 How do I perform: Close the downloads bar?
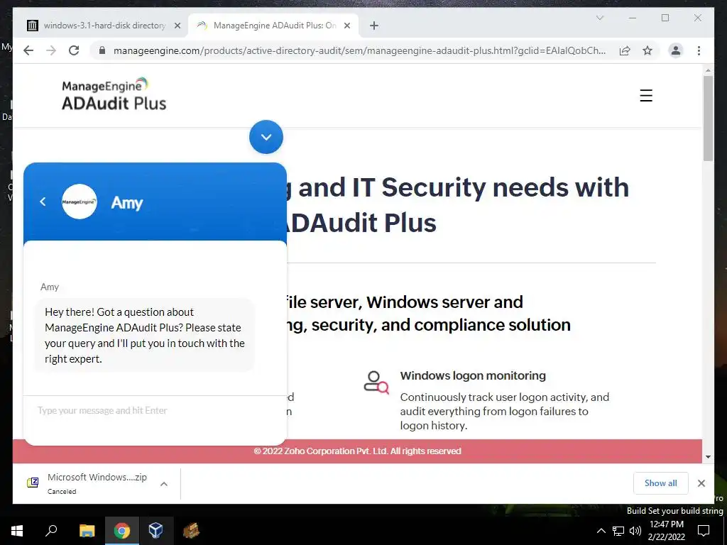[x=701, y=483]
